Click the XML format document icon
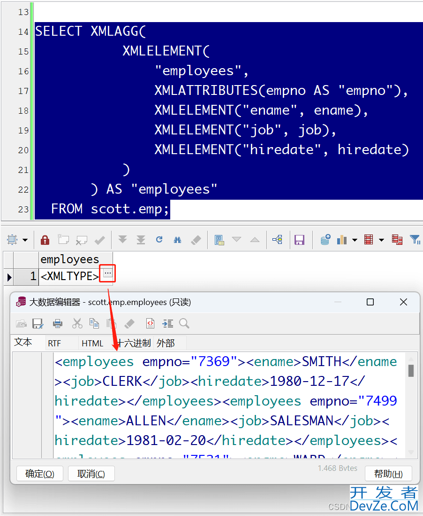Image resolution: width=423 pixels, height=516 pixels. 150,323
